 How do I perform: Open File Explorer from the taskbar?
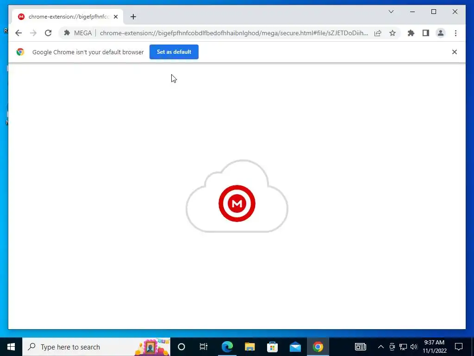pos(249,347)
